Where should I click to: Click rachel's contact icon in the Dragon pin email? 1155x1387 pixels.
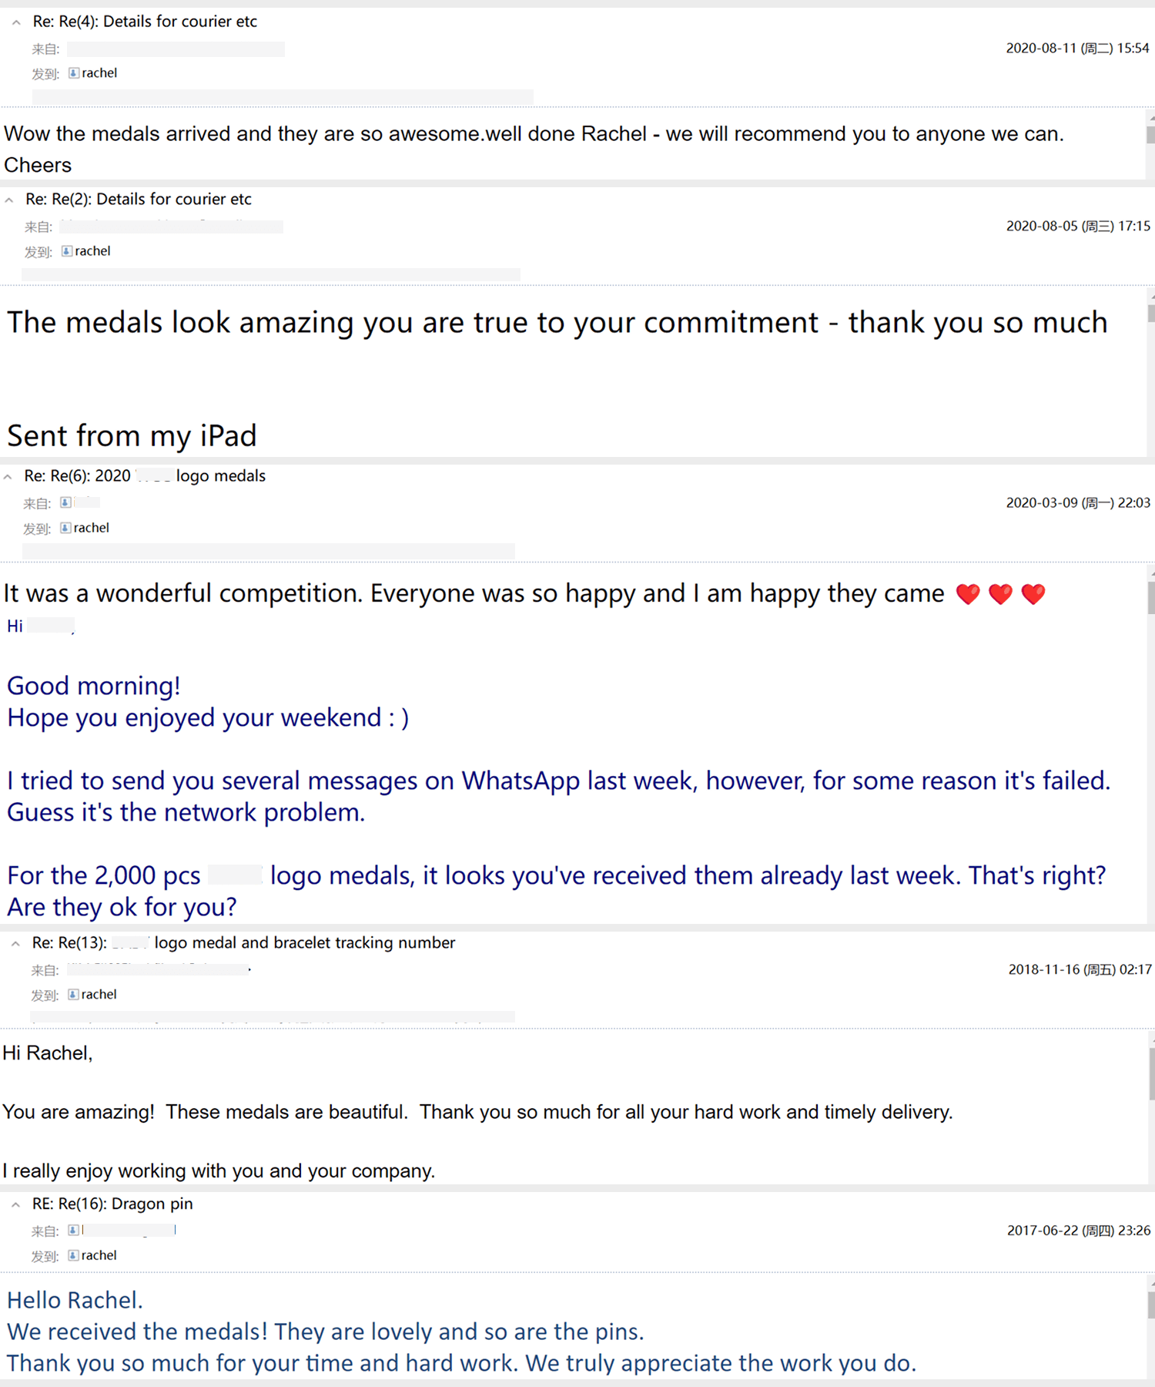pyautogui.click(x=73, y=1255)
